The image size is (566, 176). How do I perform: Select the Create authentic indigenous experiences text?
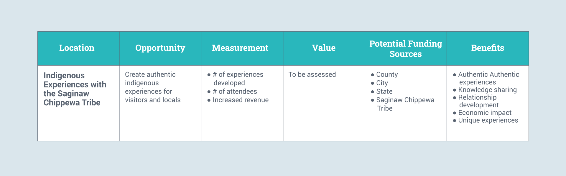153,87
